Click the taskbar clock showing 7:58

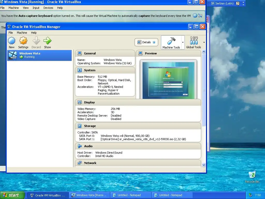pyautogui.click(x=258, y=195)
